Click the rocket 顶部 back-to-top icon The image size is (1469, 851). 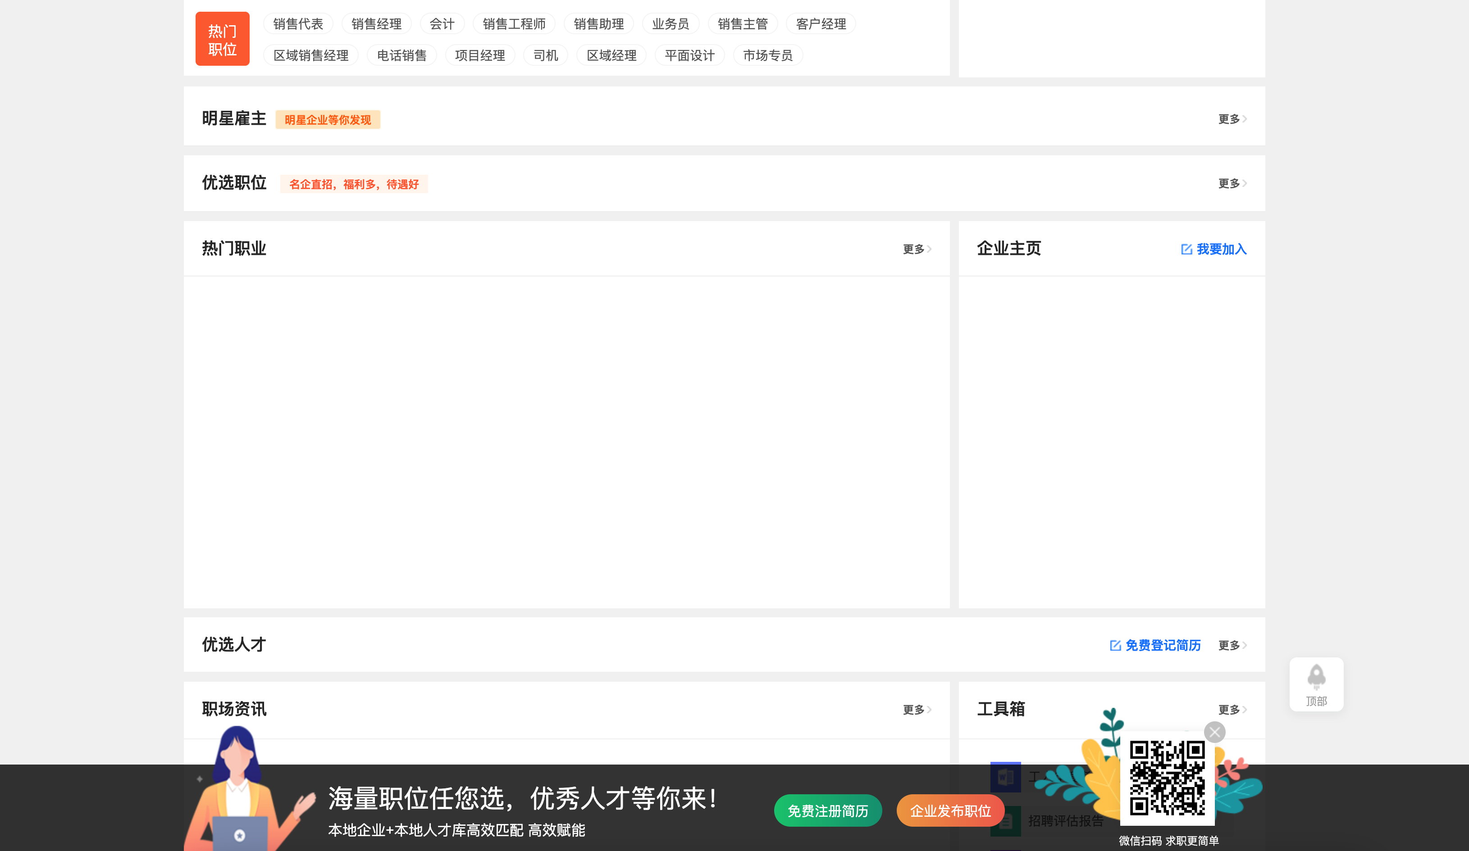[1316, 684]
